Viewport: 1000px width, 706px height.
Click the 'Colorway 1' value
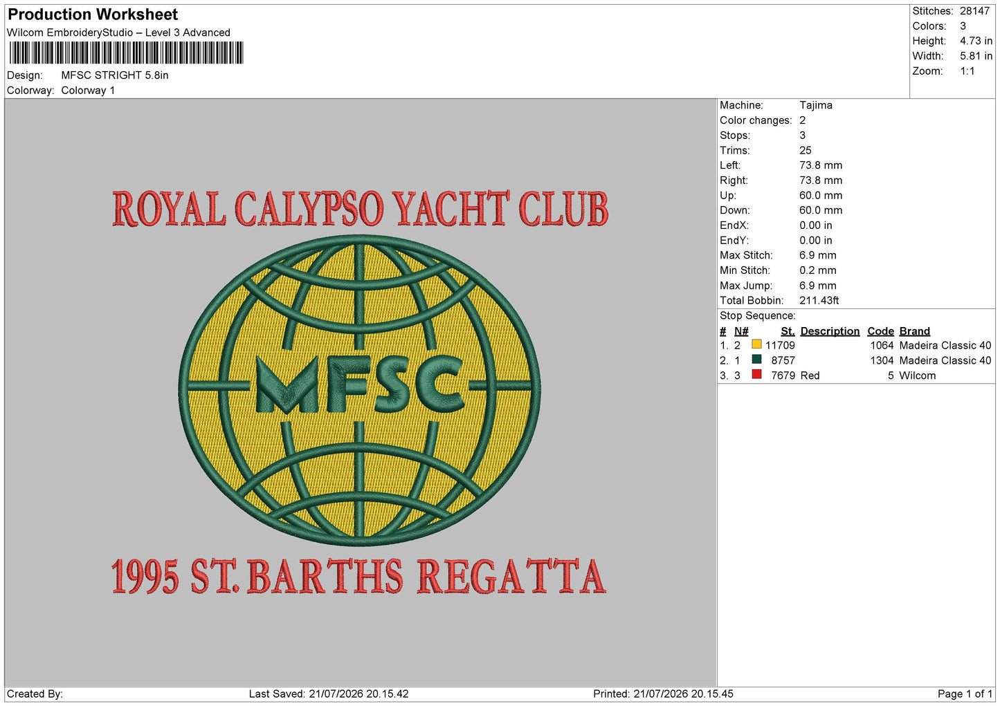(88, 91)
